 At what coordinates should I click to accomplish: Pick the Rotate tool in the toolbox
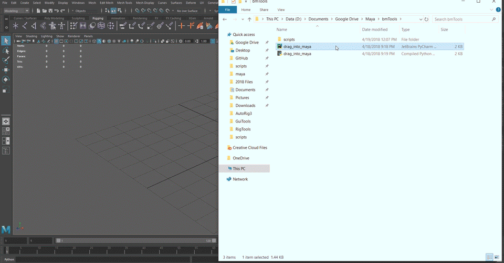click(6, 79)
